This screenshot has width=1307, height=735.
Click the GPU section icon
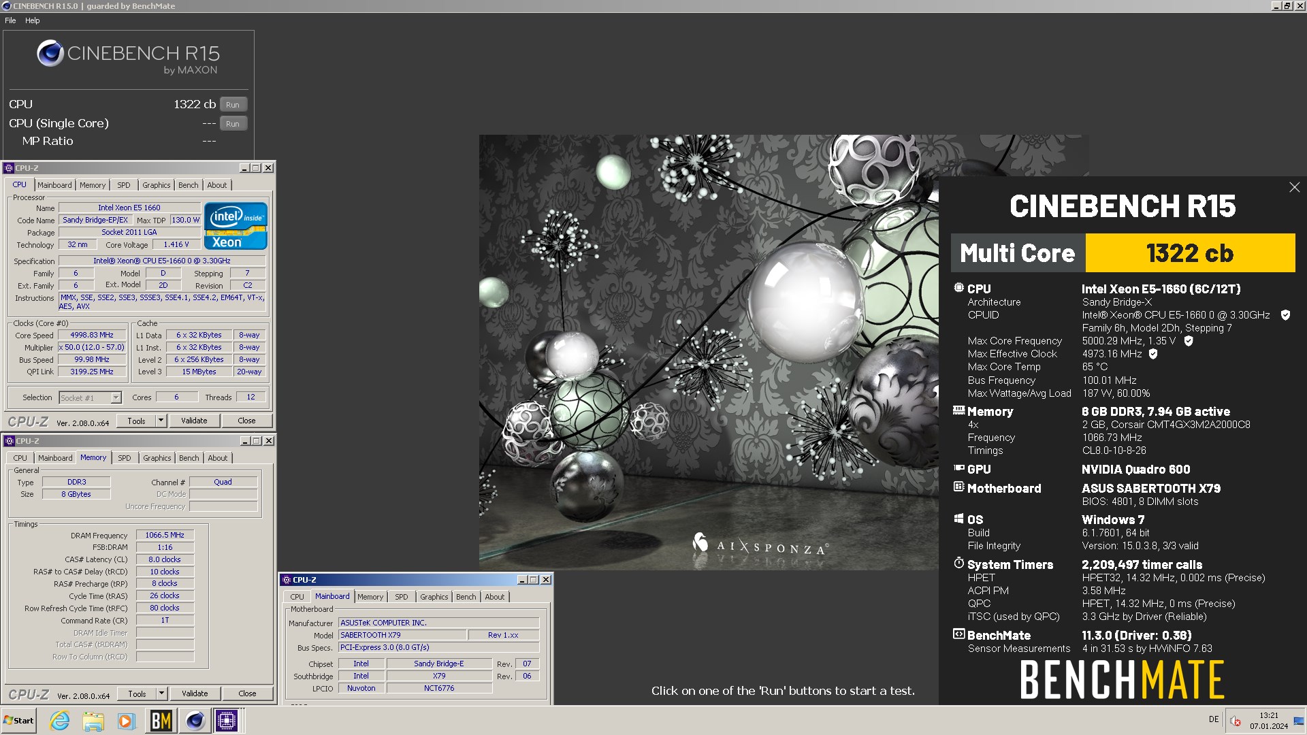click(958, 468)
